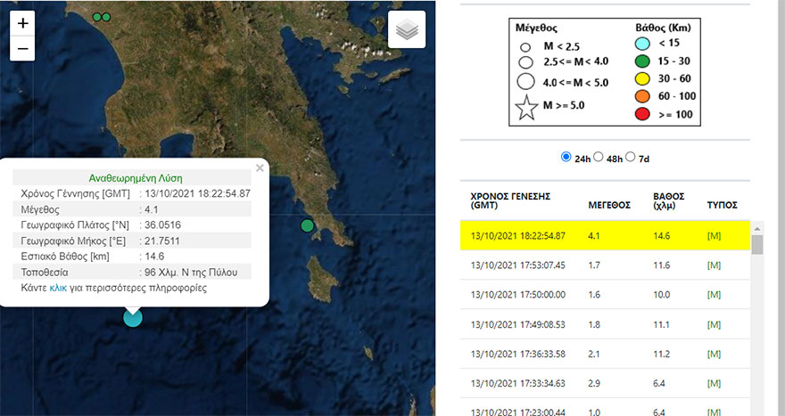Select the 7d time range
The height and width of the screenshot is (416, 785).
click(631, 157)
